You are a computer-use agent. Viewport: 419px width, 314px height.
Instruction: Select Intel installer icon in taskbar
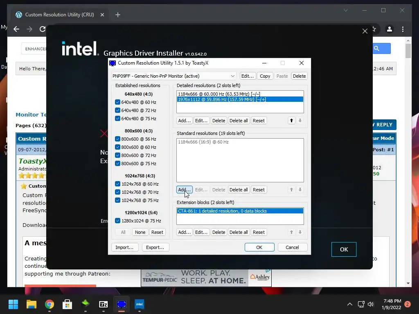[x=140, y=304]
